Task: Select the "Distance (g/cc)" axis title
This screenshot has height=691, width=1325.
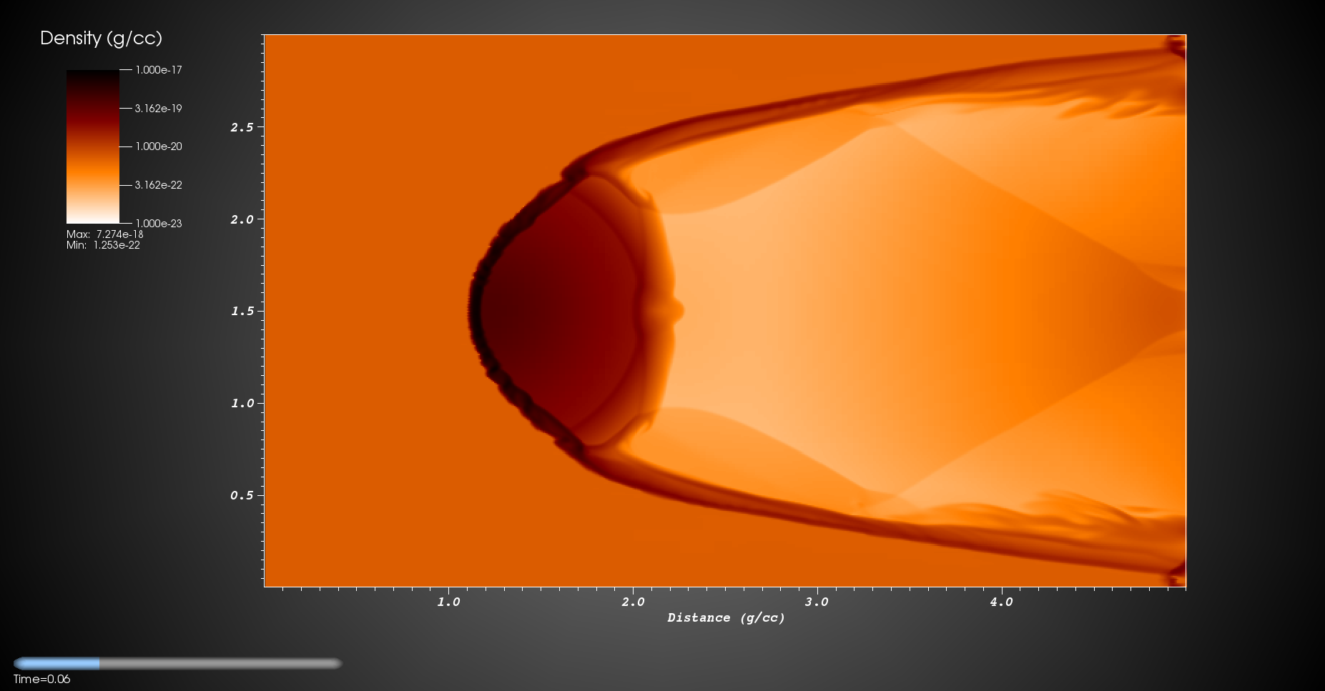Action: tap(726, 617)
